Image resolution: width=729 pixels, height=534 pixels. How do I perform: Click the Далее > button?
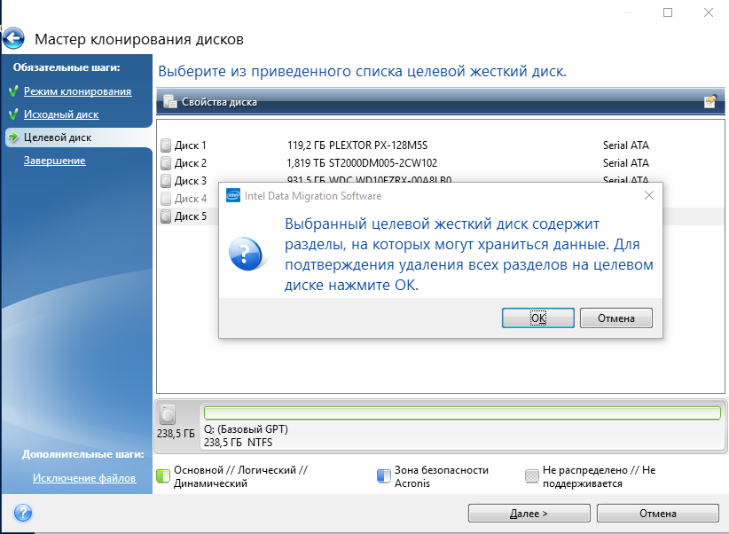529,513
